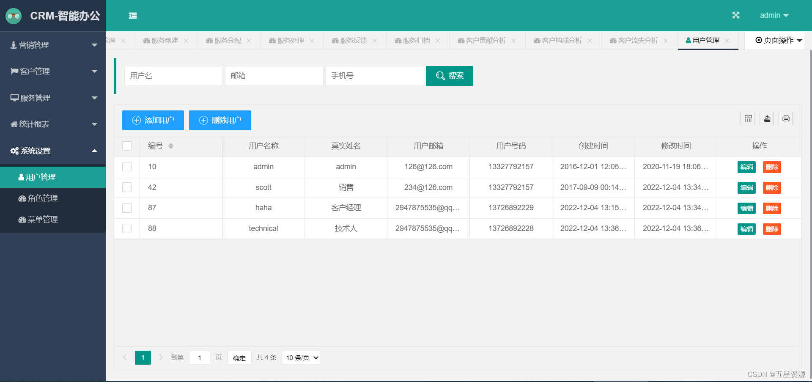Screen dimensions: 812x382
Task: Click the 添加用户 button
Action: coord(153,120)
